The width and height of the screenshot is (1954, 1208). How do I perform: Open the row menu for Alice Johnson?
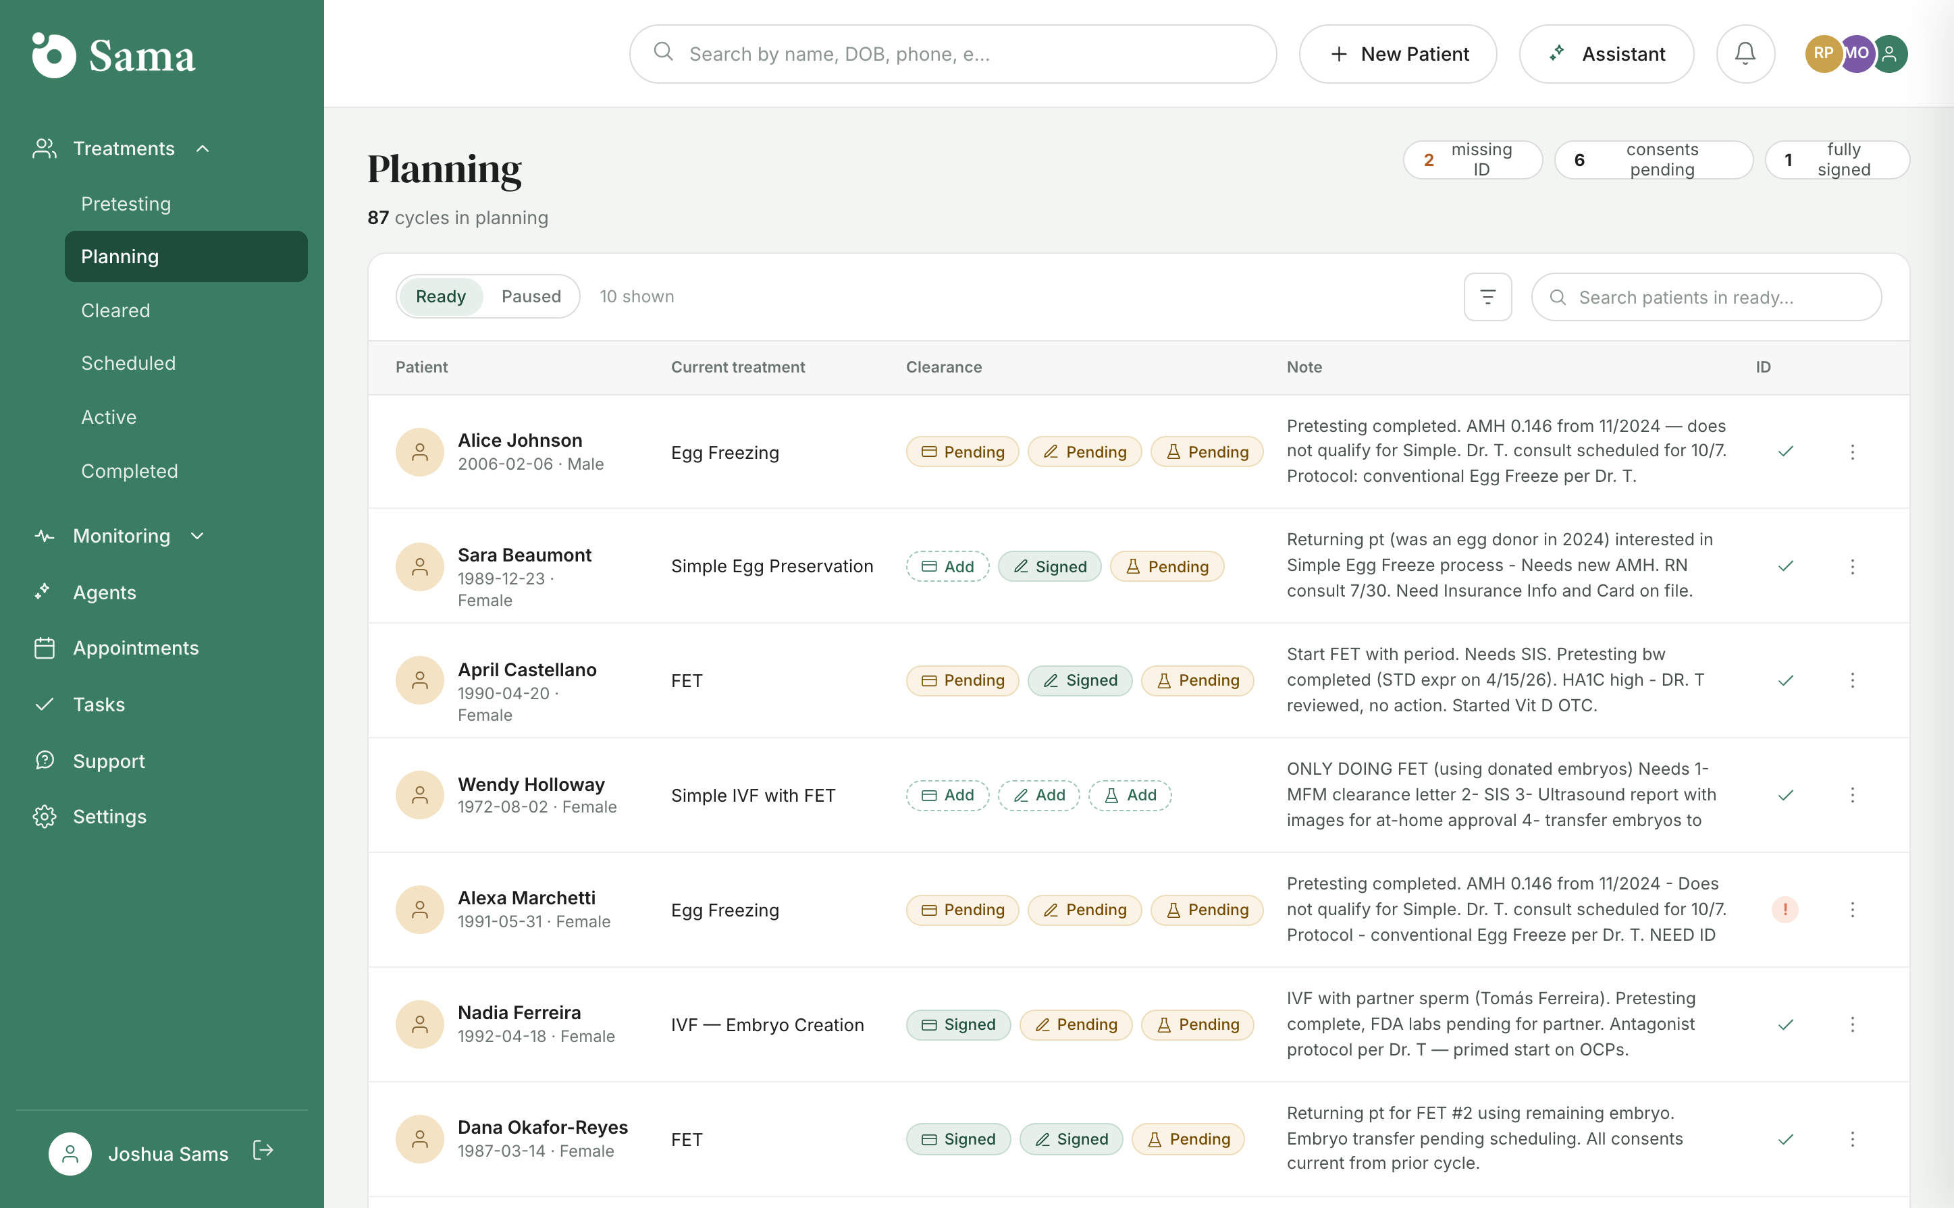(1851, 452)
